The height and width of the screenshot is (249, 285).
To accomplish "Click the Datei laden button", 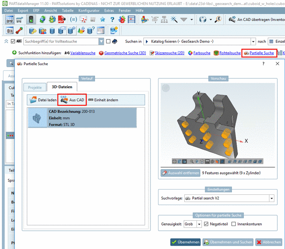I will 43,100.
